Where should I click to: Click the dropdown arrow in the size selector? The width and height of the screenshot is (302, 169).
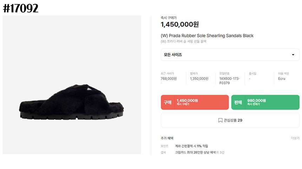[x=293, y=55]
